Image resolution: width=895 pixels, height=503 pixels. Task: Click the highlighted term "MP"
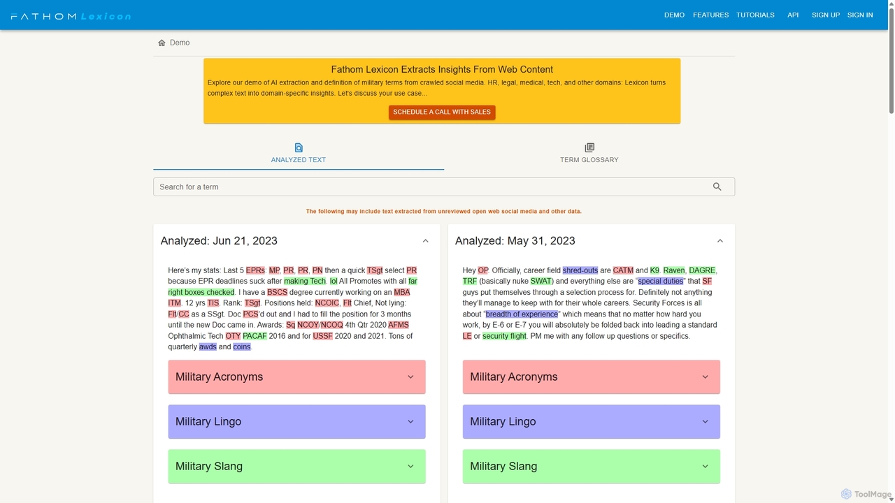[274, 270]
